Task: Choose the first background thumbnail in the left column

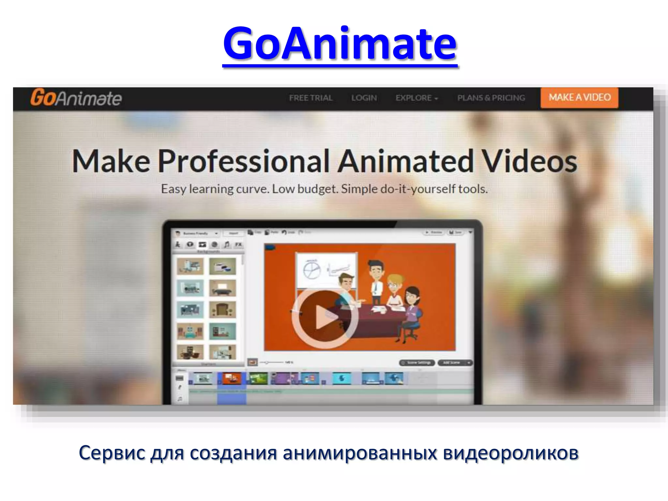Action: point(190,266)
